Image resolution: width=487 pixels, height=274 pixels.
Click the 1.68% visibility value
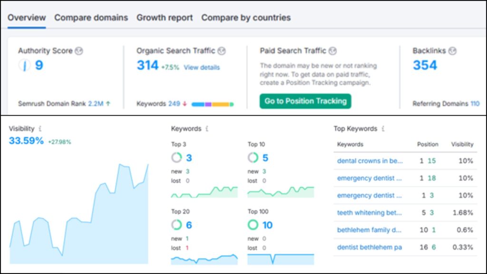[463, 213]
